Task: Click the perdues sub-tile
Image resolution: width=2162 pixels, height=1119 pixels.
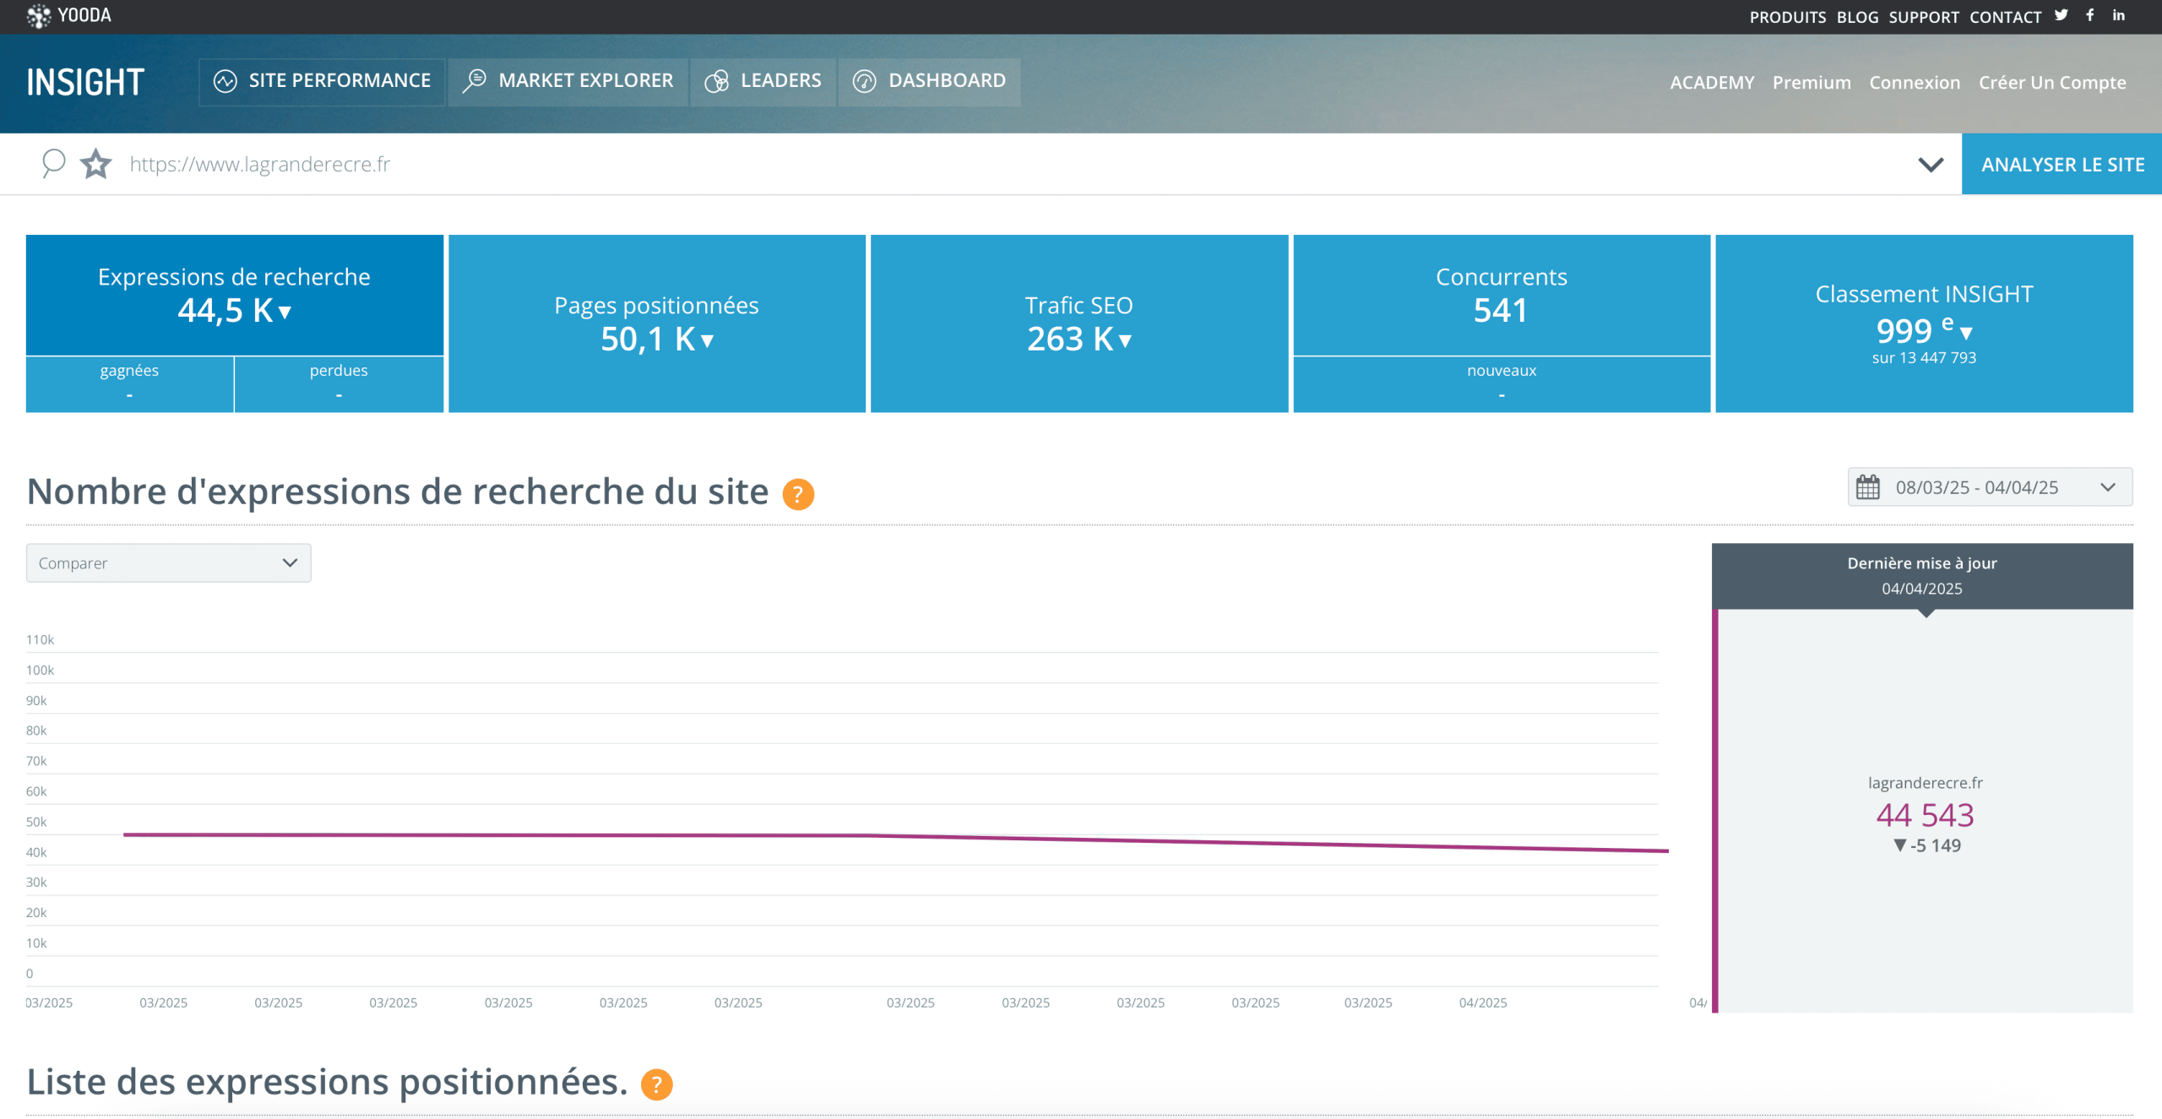Action: [339, 384]
